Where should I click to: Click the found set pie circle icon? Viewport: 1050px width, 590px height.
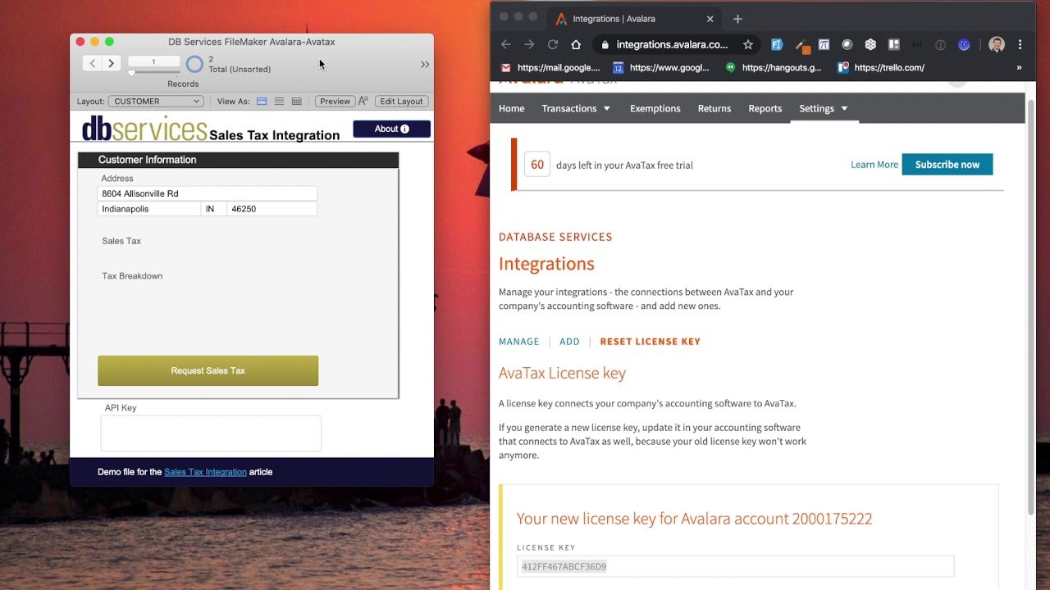[x=194, y=64]
